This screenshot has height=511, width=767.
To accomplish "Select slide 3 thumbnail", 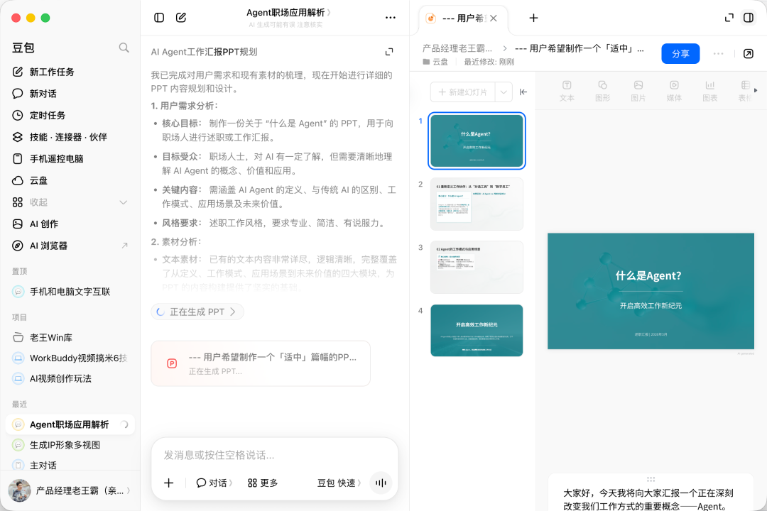I will pos(477,267).
